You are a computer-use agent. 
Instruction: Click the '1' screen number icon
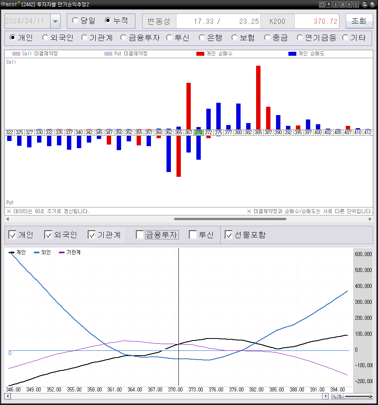(x=335, y=4)
